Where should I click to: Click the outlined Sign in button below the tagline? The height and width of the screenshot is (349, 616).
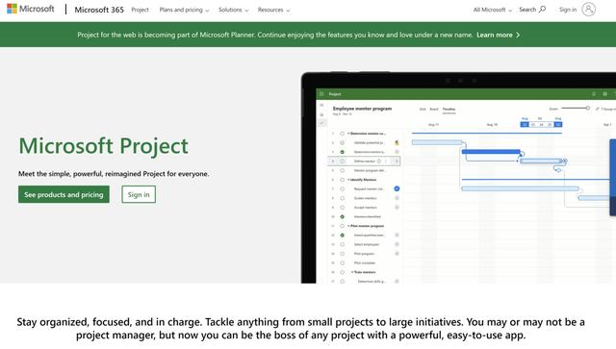[139, 194]
